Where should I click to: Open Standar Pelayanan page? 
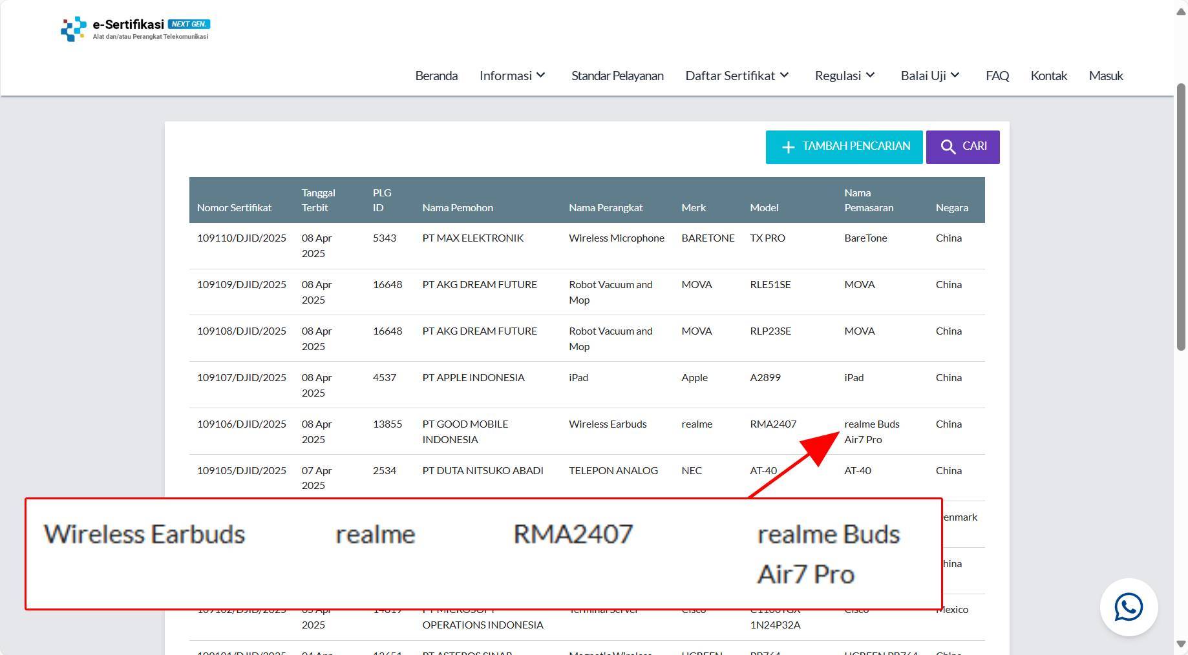click(x=617, y=76)
